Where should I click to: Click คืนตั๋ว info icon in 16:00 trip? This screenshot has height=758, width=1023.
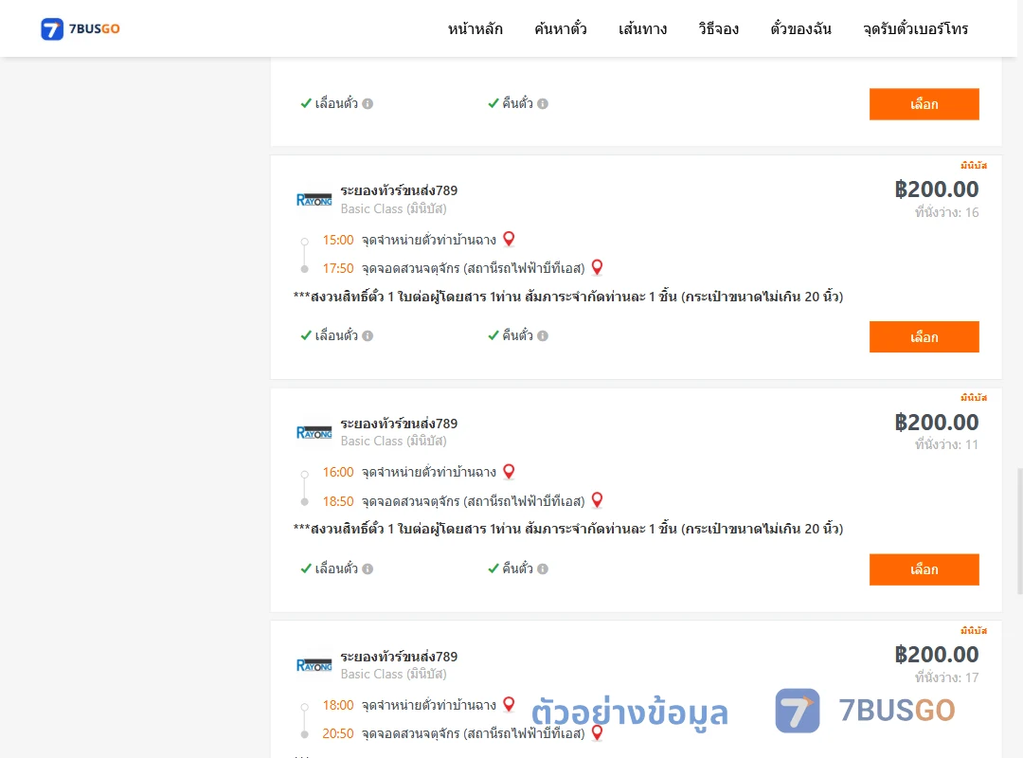pyautogui.click(x=543, y=568)
